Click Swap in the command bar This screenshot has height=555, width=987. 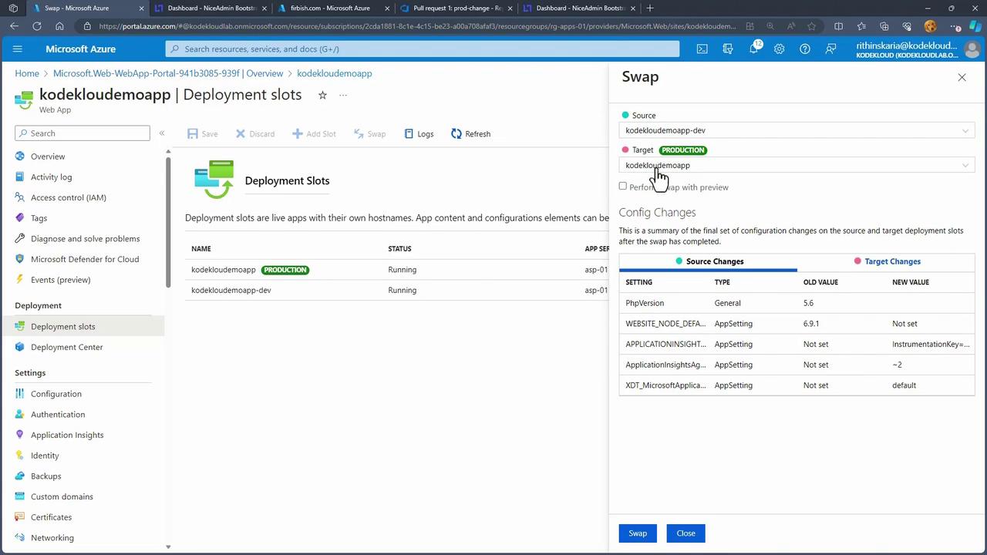(x=369, y=134)
